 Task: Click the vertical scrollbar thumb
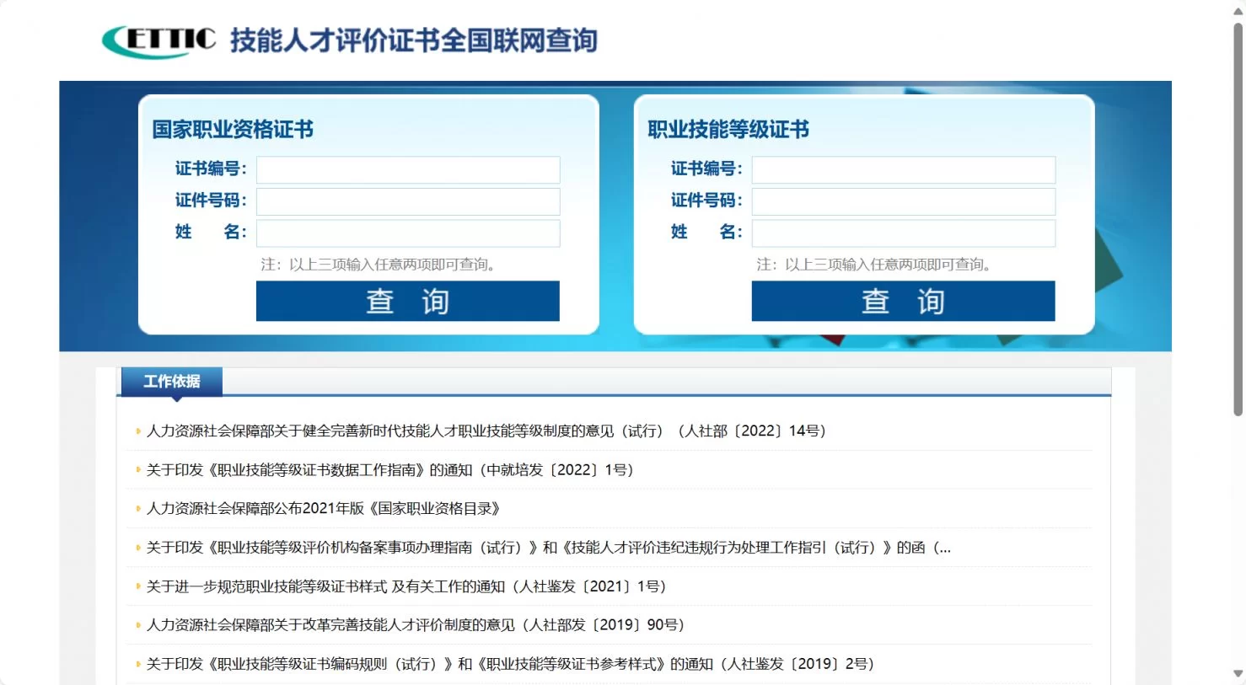pyautogui.click(x=1238, y=219)
